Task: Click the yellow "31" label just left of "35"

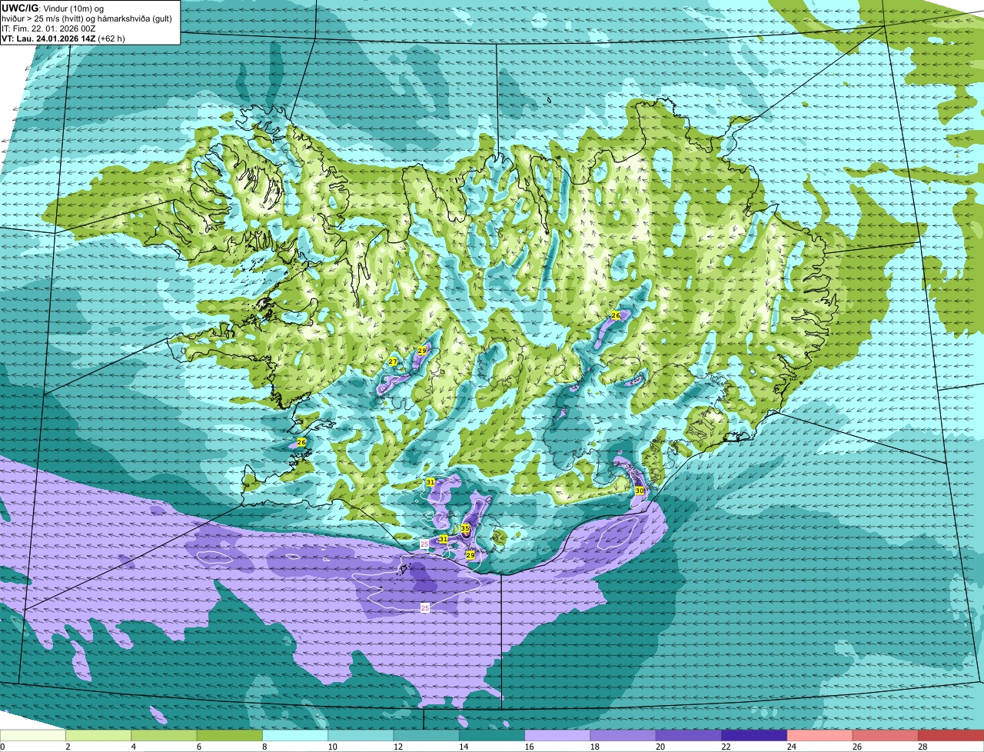Action: 443,539
